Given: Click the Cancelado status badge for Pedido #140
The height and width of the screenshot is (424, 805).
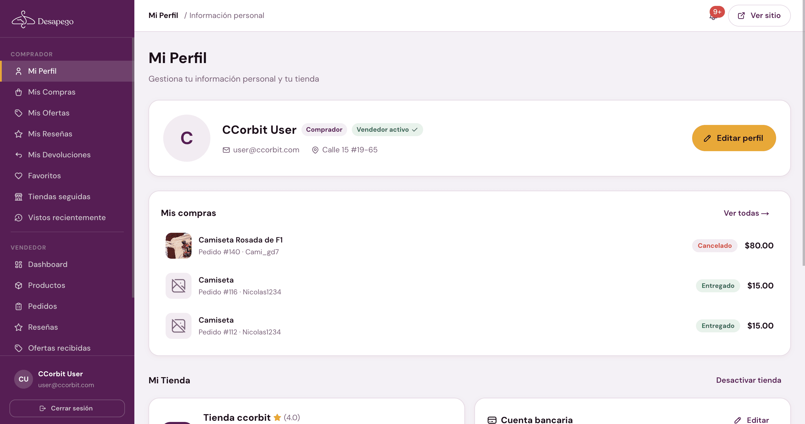Looking at the screenshot, I should coord(715,246).
